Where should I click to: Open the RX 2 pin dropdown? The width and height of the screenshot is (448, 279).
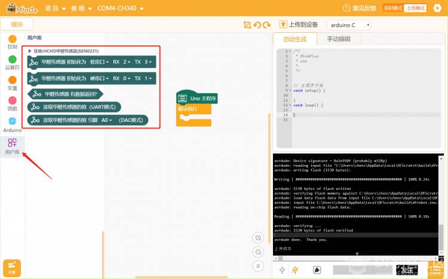click(x=126, y=62)
